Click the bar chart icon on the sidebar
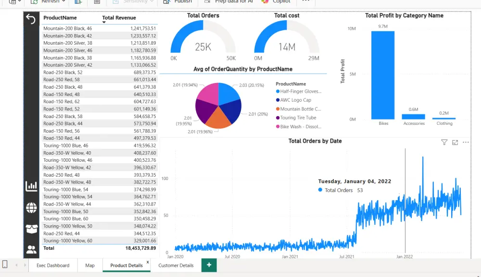 pos(31,186)
